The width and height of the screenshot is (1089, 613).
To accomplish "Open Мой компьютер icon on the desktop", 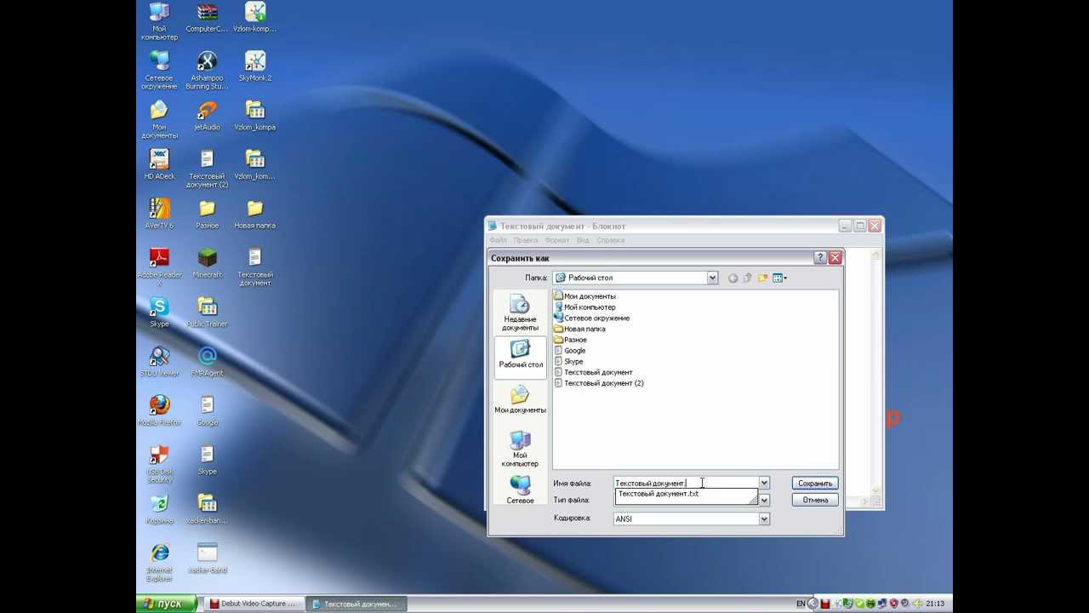I will pyautogui.click(x=159, y=21).
